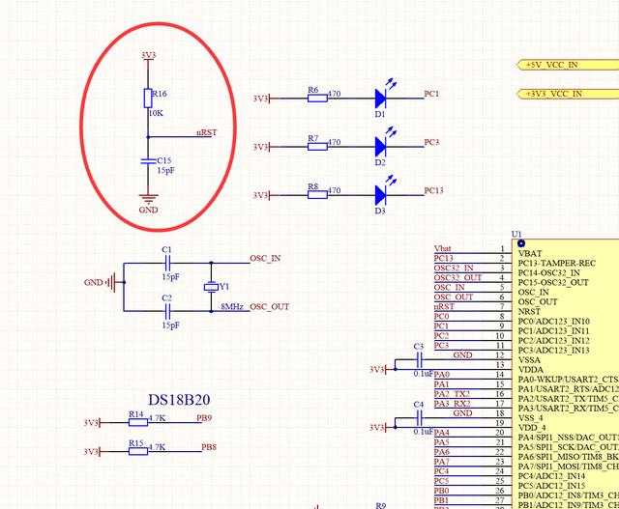The image size is (619, 509).
Task: Click the OSC_IN net label near C1
Action: (265, 258)
